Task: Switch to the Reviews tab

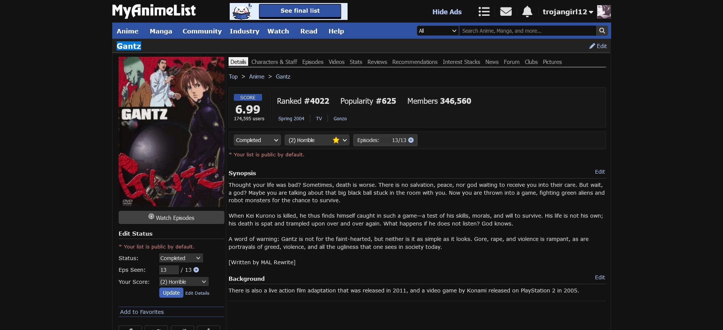Action: coord(377,62)
